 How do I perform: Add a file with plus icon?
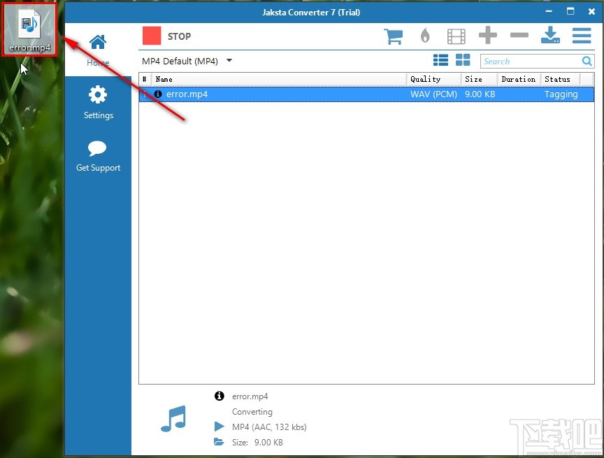pyautogui.click(x=488, y=36)
